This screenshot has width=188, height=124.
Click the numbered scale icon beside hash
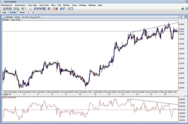point(64,9)
